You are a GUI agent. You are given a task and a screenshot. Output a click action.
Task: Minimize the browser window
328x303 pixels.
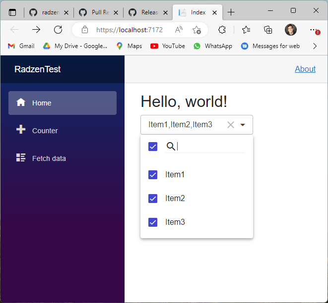pos(270,10)
